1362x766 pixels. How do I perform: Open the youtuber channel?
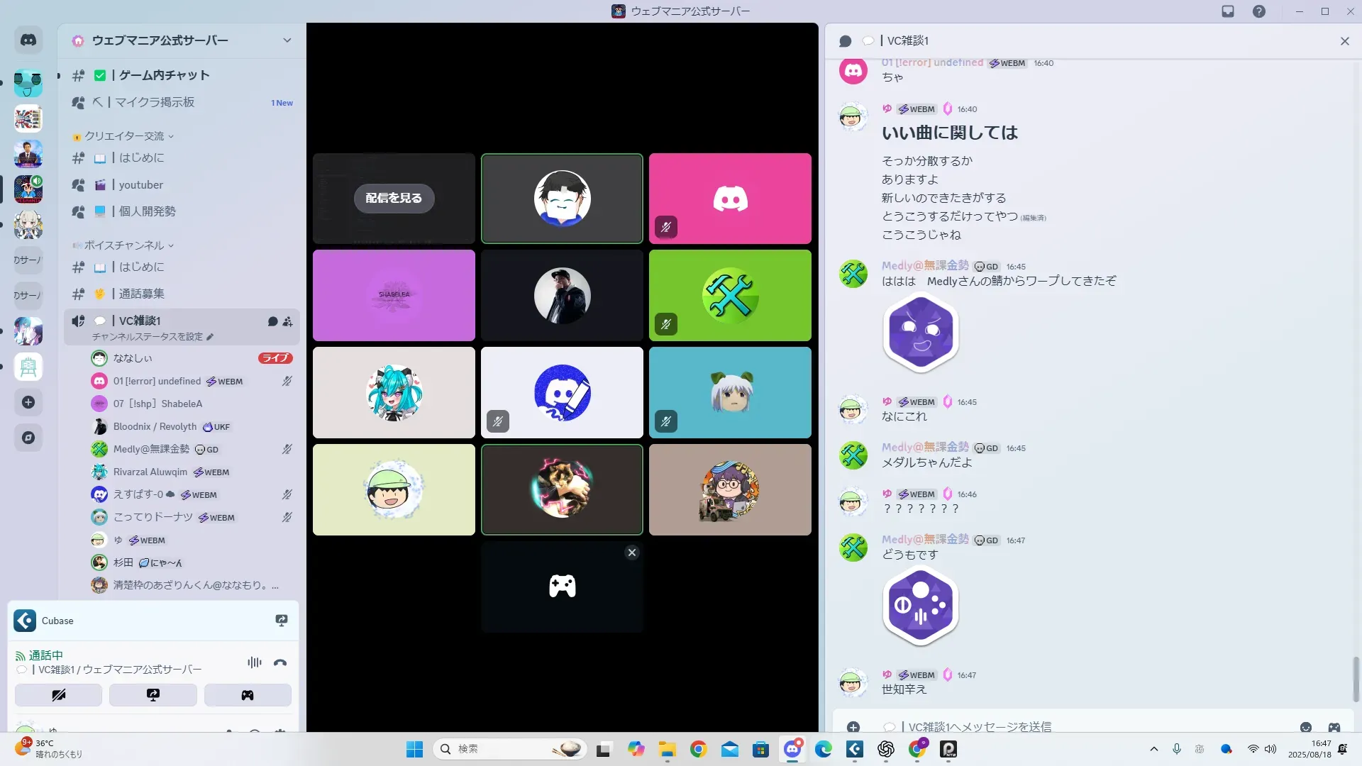[140, 185]
